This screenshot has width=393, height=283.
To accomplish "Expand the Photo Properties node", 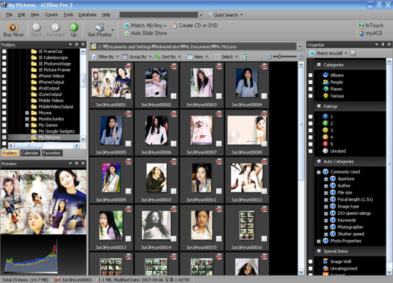I will (319, 241).
